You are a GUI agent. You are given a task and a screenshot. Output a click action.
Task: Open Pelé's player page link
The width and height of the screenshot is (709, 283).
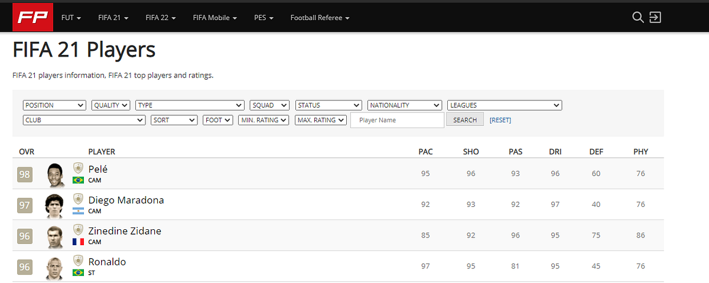[98, 169]
